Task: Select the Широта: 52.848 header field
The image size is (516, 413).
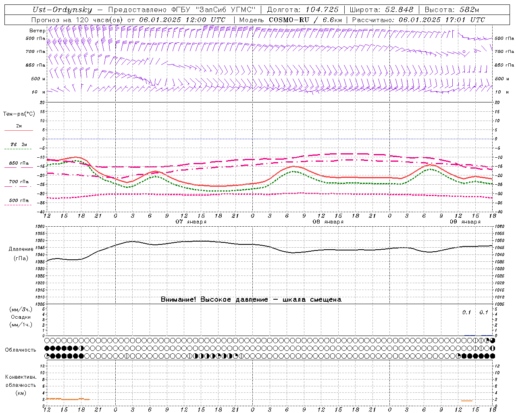Action: coord(381,10)
